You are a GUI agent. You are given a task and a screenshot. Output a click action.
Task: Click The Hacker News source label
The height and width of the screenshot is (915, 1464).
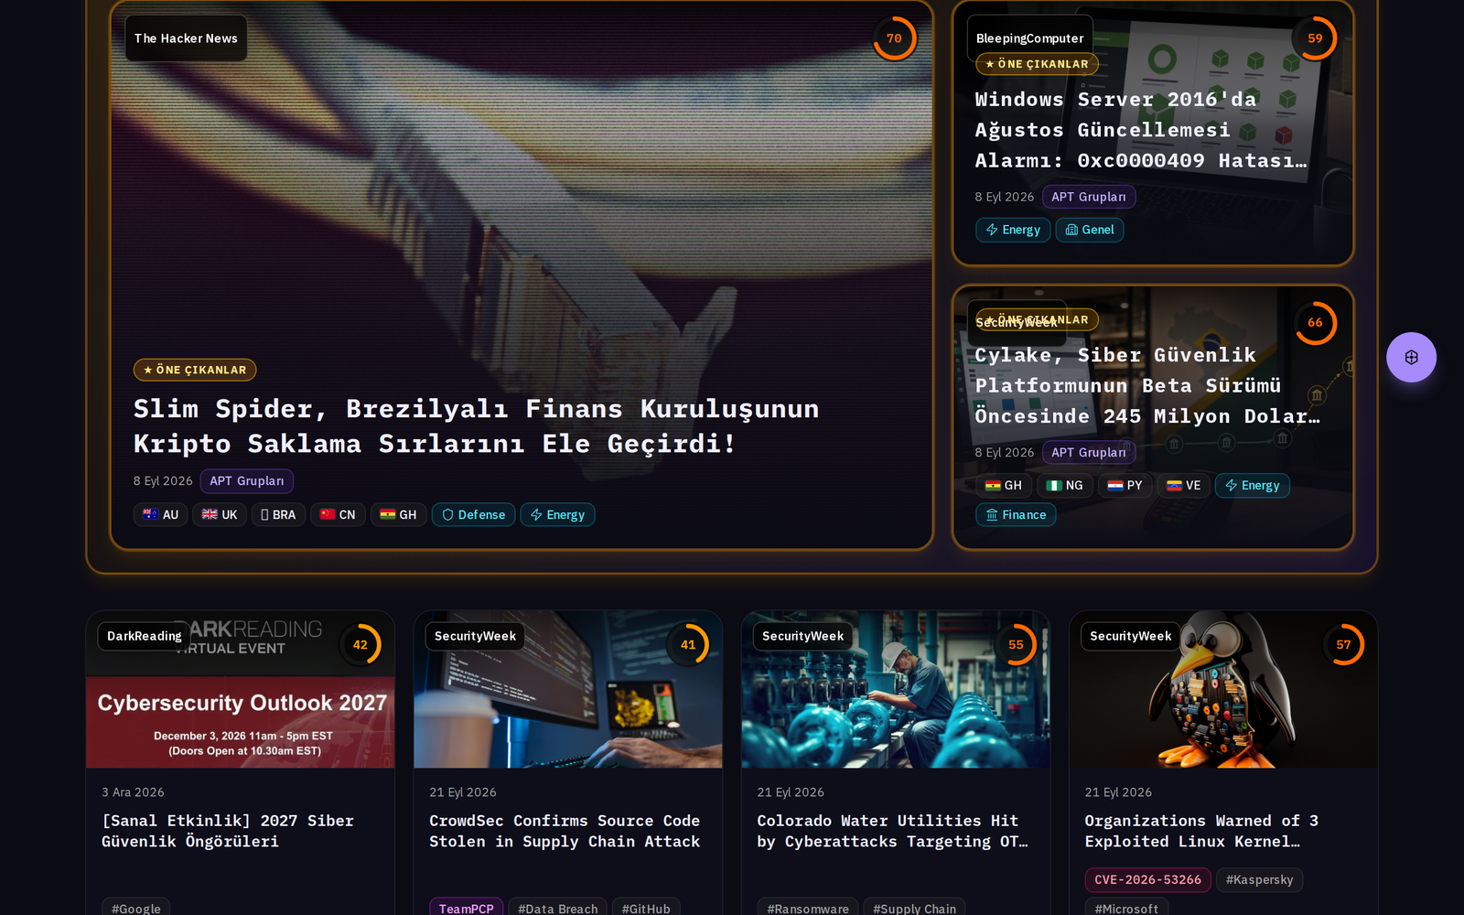pyautogui.click(x=186, y=38)
